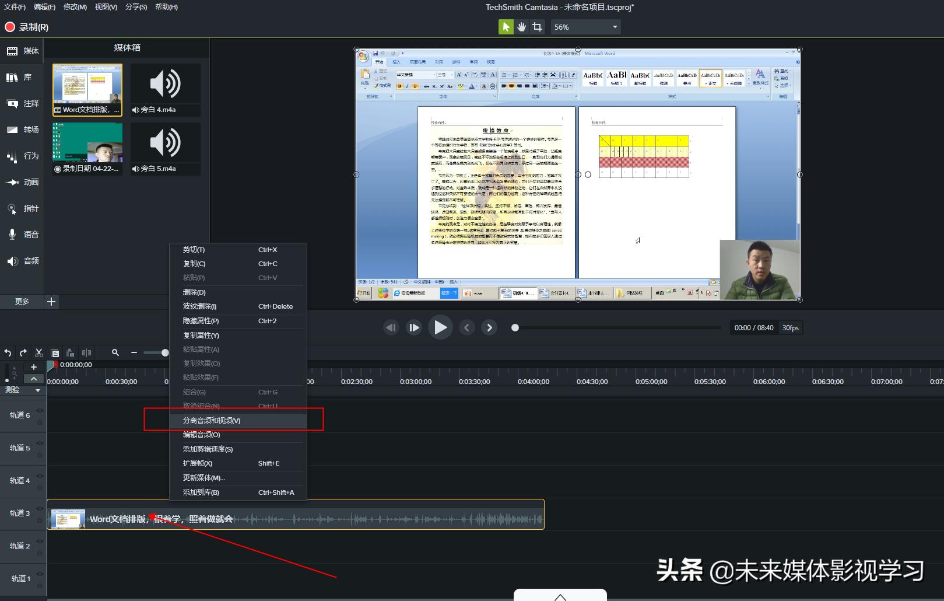
Task: Open the 语音 voice narration panel
Action: pyautogui.click(x=22, y=235)
